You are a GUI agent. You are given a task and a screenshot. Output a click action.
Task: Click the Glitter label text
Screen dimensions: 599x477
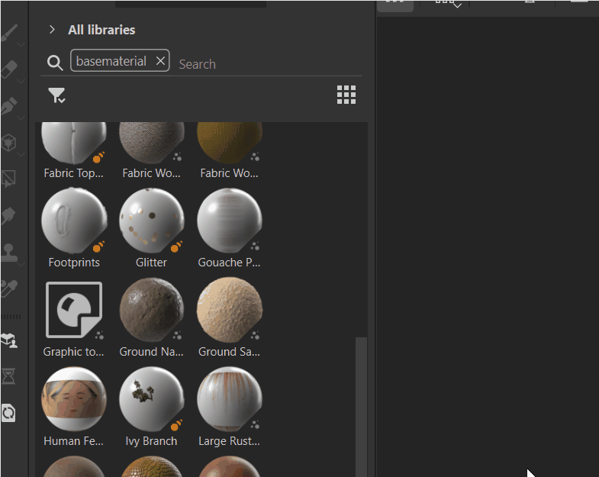click(151, 263)
